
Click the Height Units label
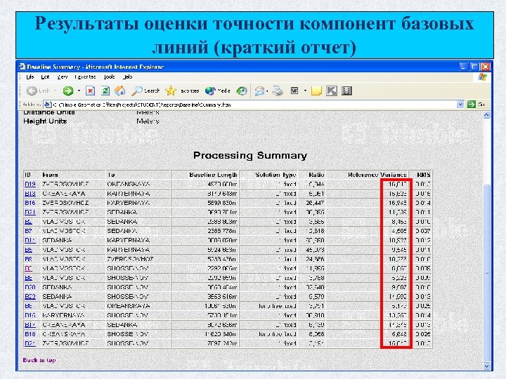(45, 121)
